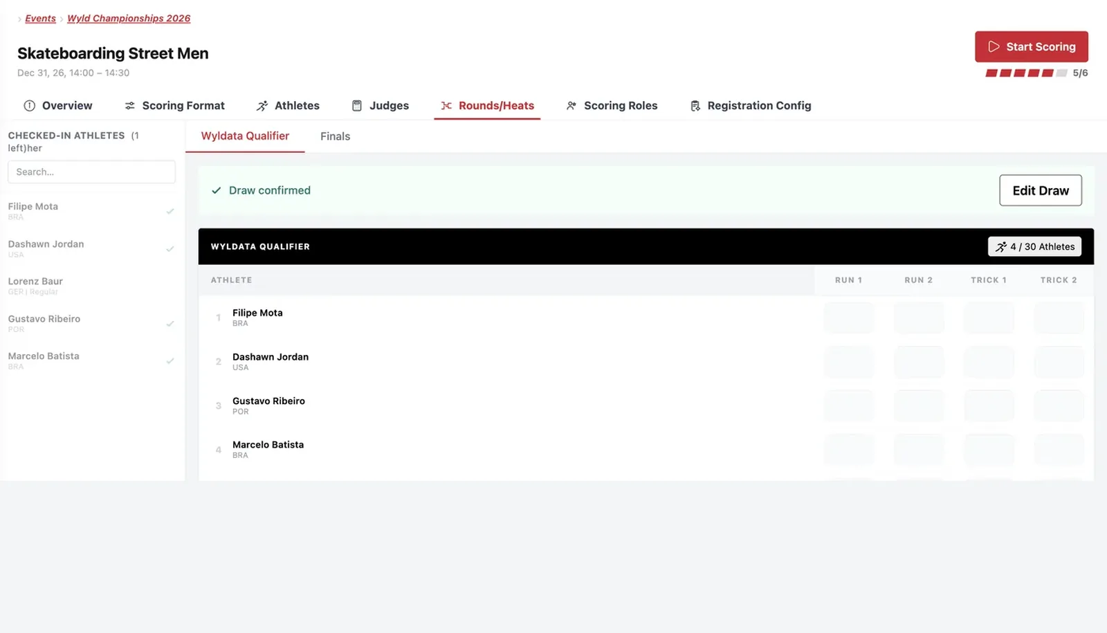The height and width of the screenshot is (633, 1107).
Task: Select the Wyldata Qualifier round tab
Action: coord(245,136)
